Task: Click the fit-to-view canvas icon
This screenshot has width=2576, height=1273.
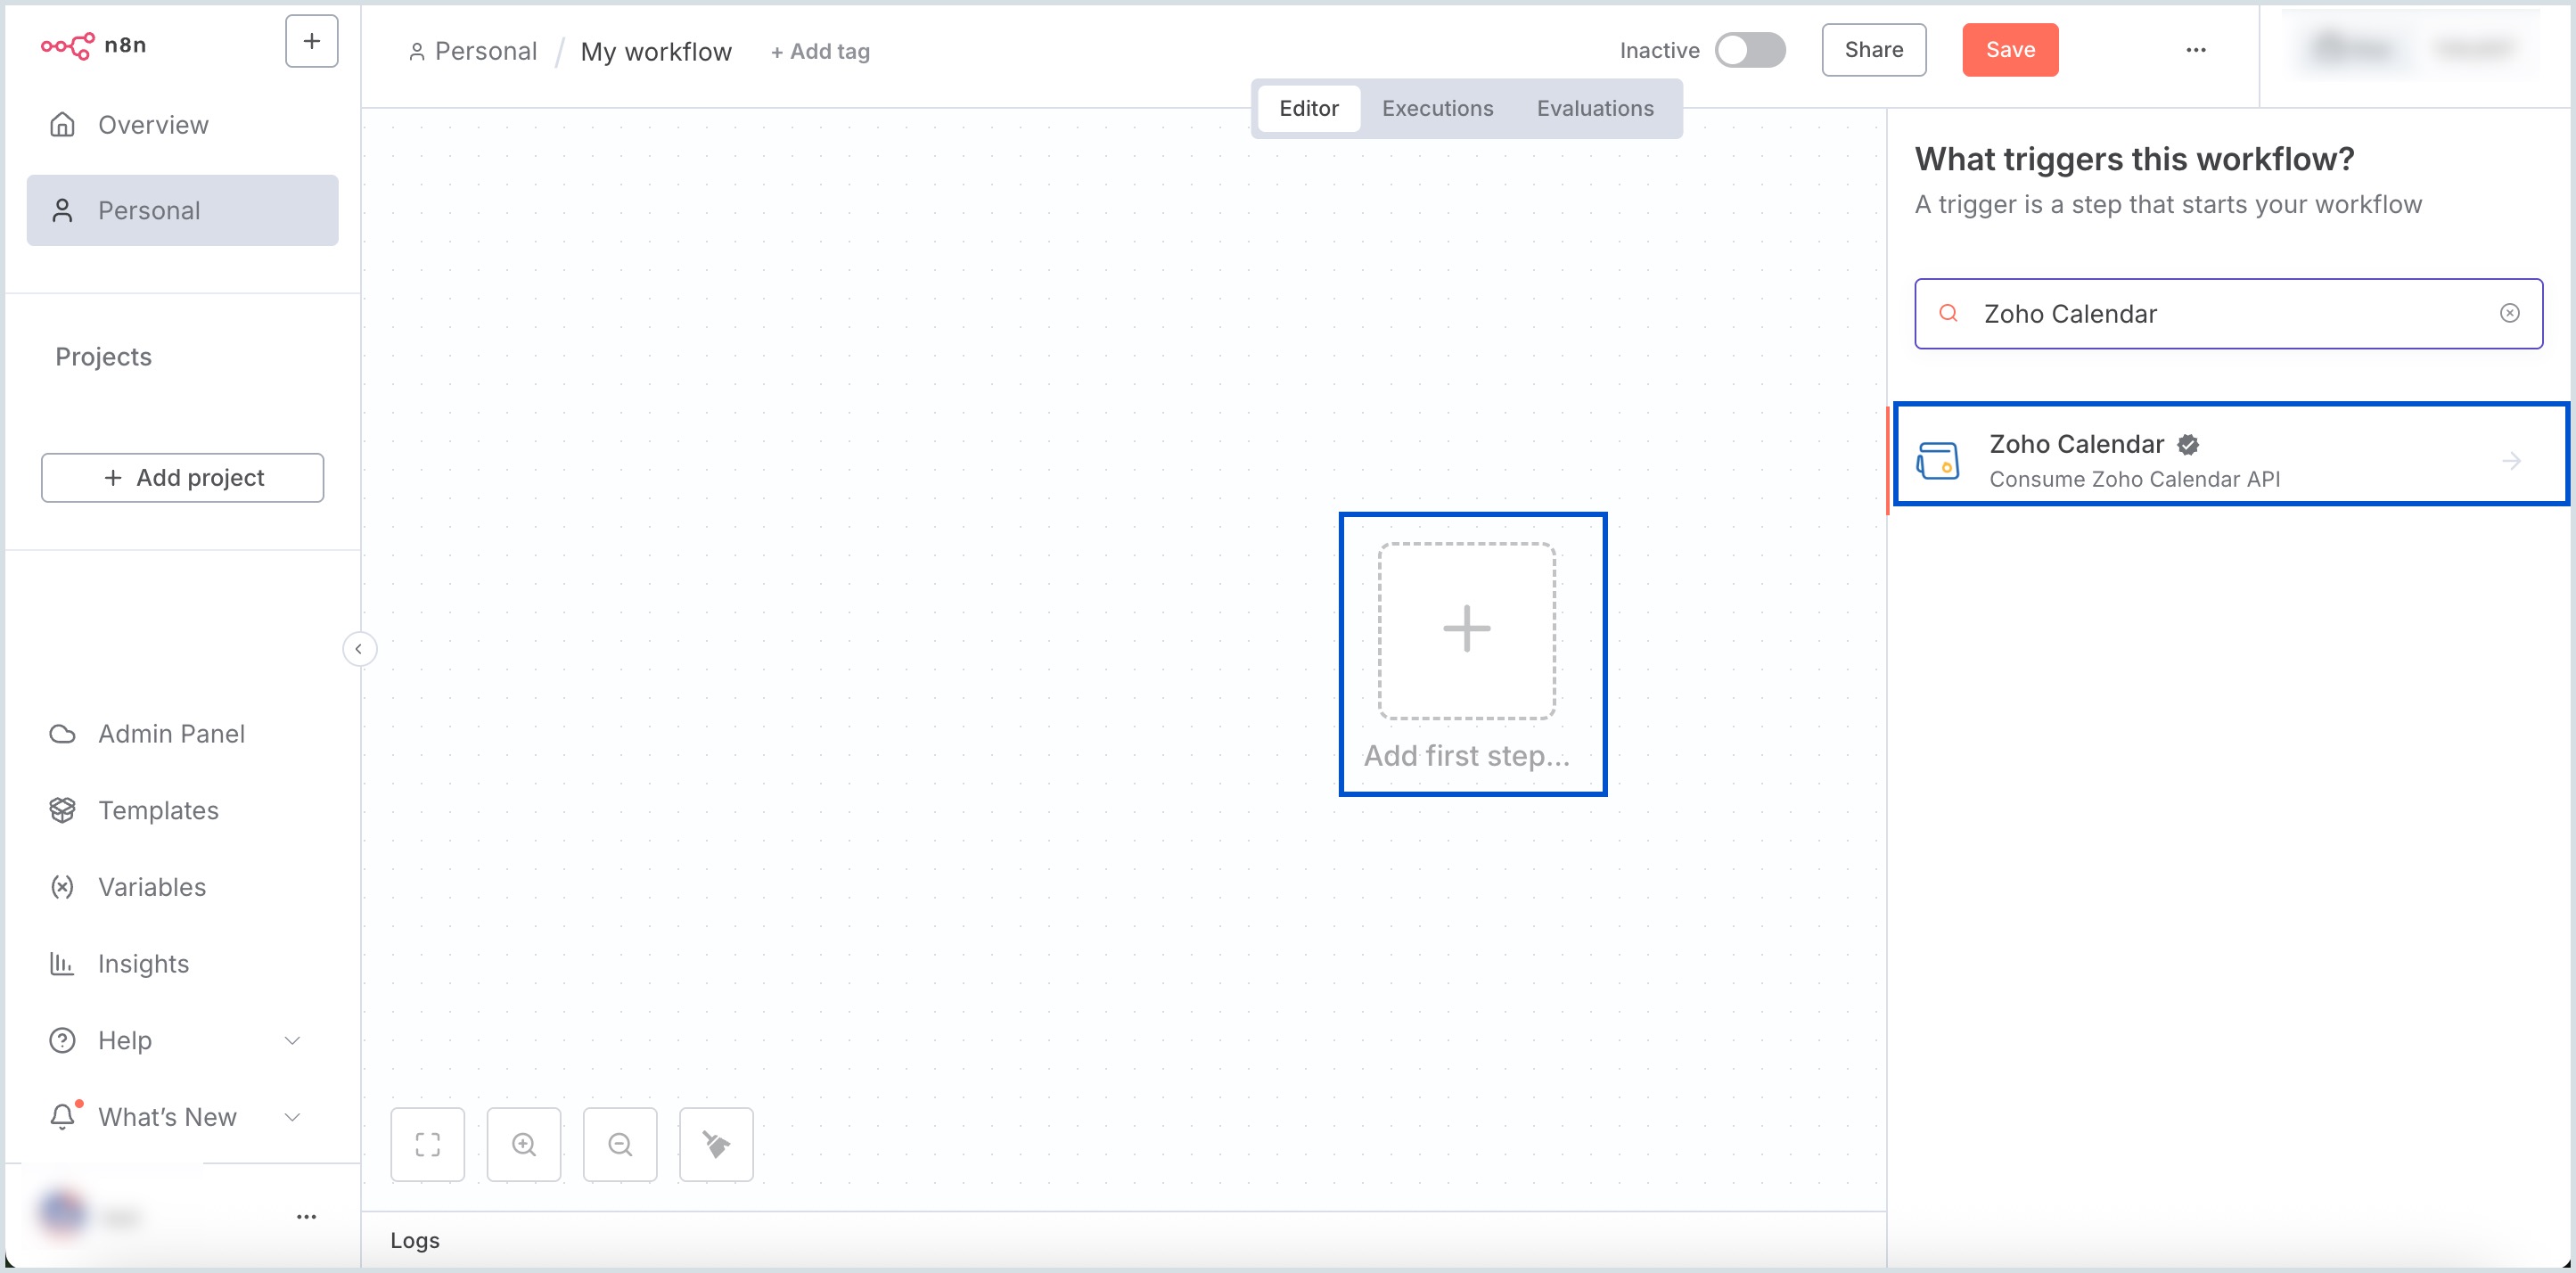Action: click(x=427, y=1144)
